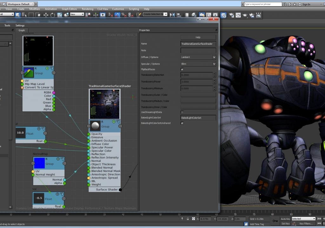Open the Specular / Options Blinn dropdown

pyautogui.click(x=198, y=64)
